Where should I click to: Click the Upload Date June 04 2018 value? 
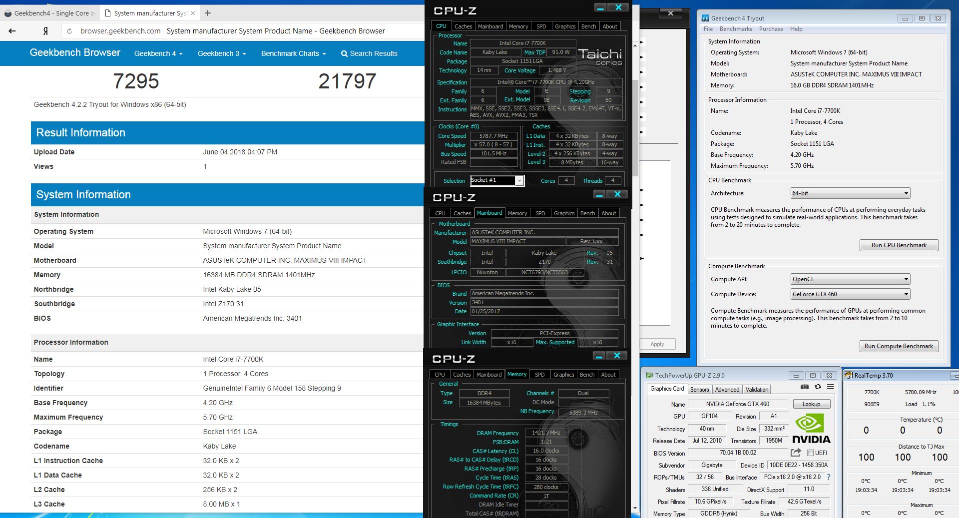point(240,152)
